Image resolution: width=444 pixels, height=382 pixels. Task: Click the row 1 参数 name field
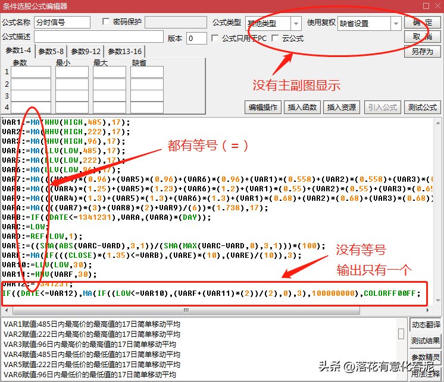31,72
